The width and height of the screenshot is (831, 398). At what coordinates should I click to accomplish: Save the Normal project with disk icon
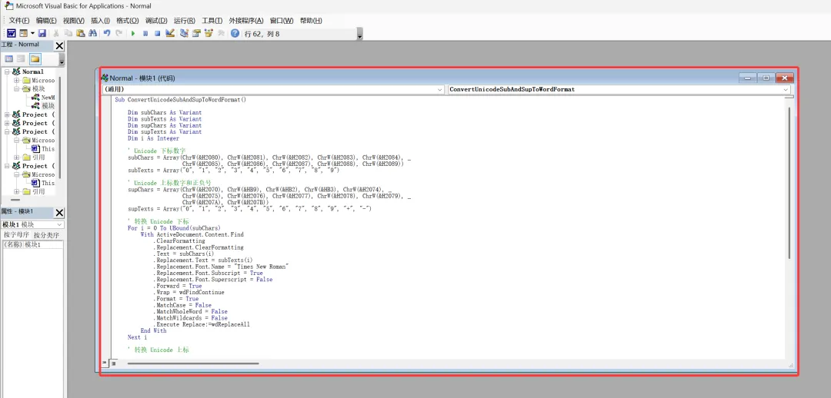tap(42, 33)
